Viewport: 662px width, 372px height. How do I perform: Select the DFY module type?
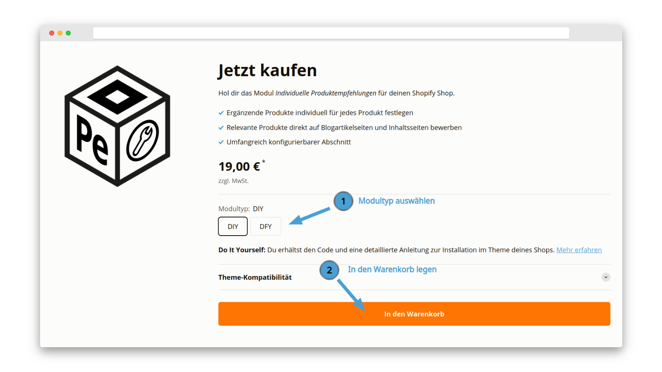pos(266,227)
